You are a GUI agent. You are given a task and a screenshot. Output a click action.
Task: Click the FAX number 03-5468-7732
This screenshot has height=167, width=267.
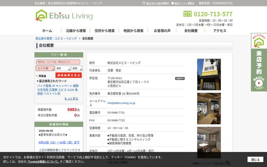(x=116, y=120)
